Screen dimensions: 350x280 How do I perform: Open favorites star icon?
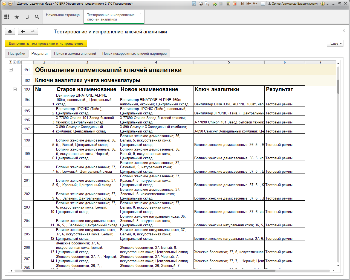coord(17,17)
